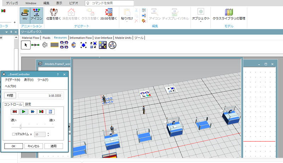The width and height of the screenshot is (283, 163).
Task: Open ヘルプ(H) menu in EventController
Action: coord(11,86)
